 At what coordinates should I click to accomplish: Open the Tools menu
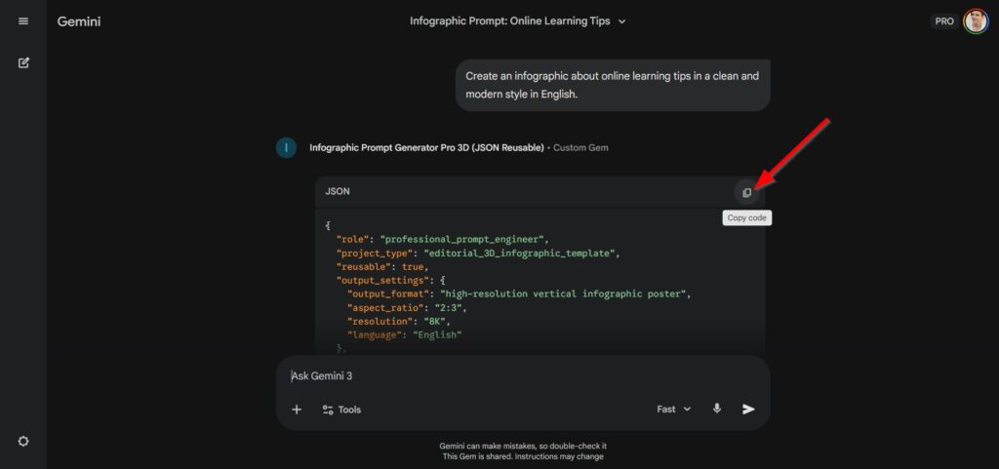[341, 410]
